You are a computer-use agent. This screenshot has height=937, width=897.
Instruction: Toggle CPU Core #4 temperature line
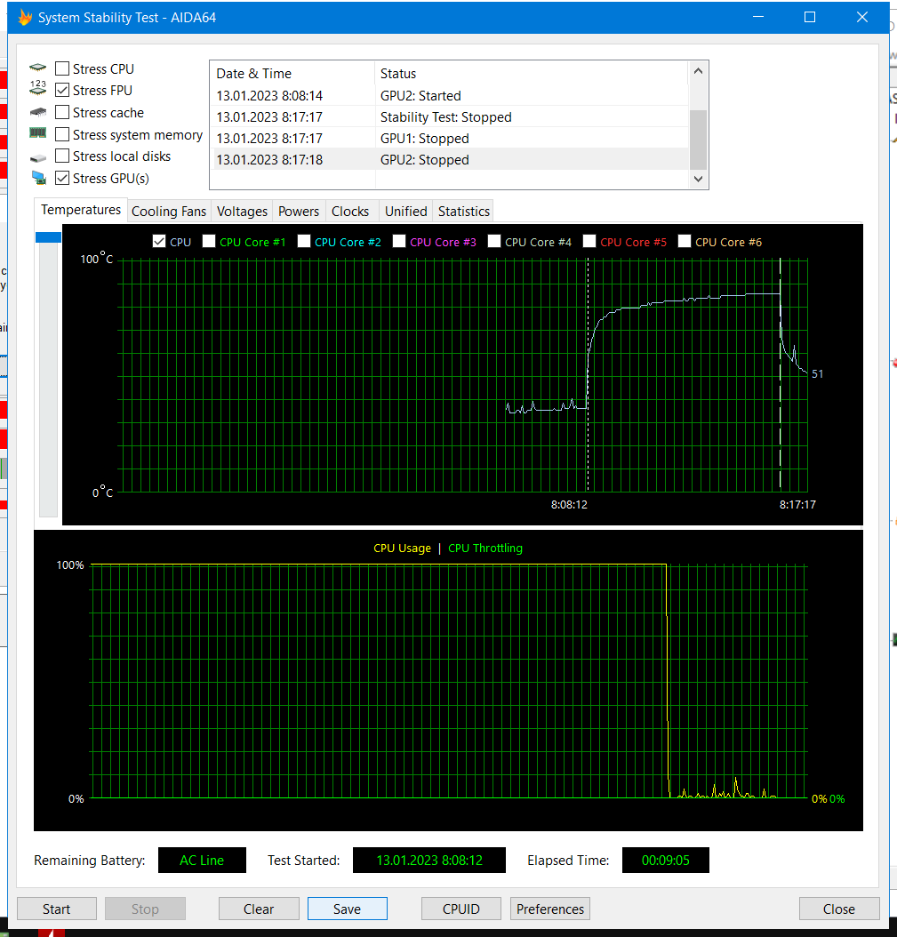[494, 242]
